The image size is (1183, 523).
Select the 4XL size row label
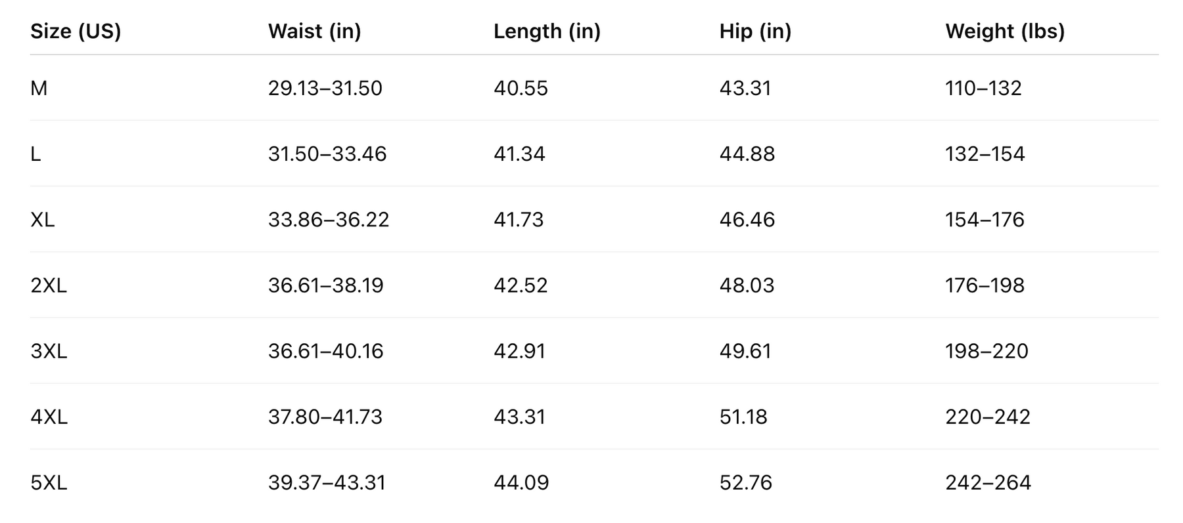click(x=49, y=417)
